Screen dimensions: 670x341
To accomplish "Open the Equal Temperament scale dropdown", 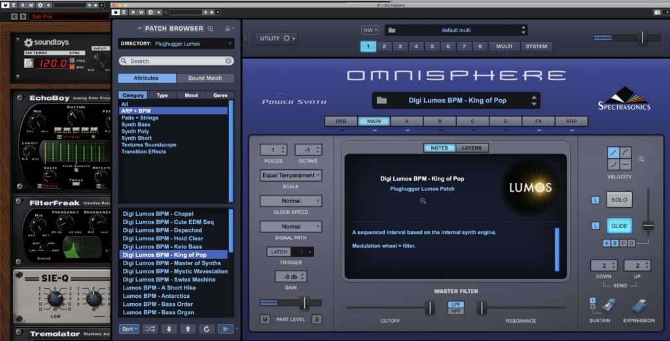I will (291, 176).
